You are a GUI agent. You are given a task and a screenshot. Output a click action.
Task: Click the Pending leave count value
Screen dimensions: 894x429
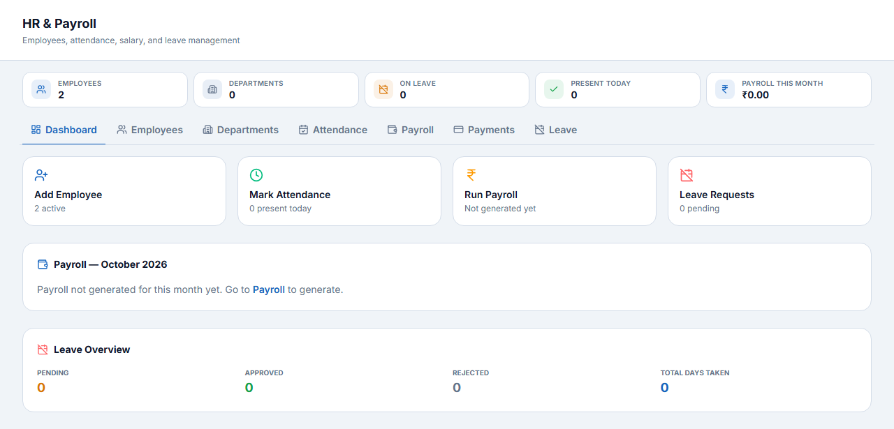click(41, 388)
